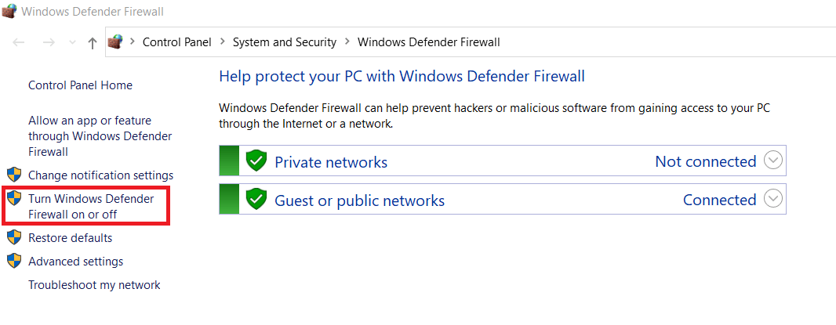This screenshot has width=836, height=325.
Task: Click the Back navigation arrow
Action: click(20, 42)
